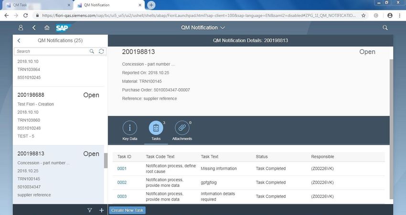The height and width of the screenshot is (215, 406).
Task: Go back using the SAP shell back arrow
Action: coord(34,28)
